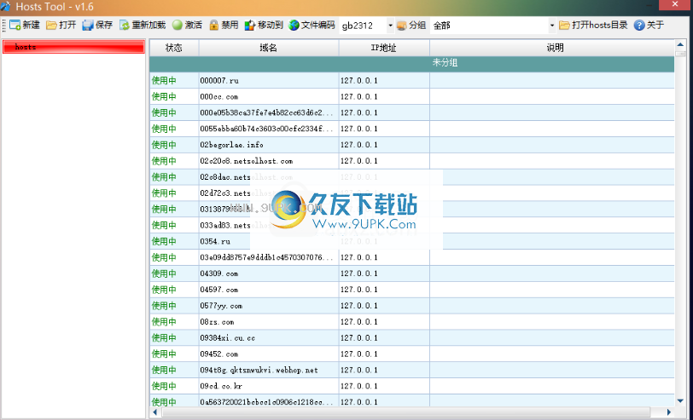The image size is (693, 420).
Task: Collapse the 未分组 group header row
Action: [412, 63]
